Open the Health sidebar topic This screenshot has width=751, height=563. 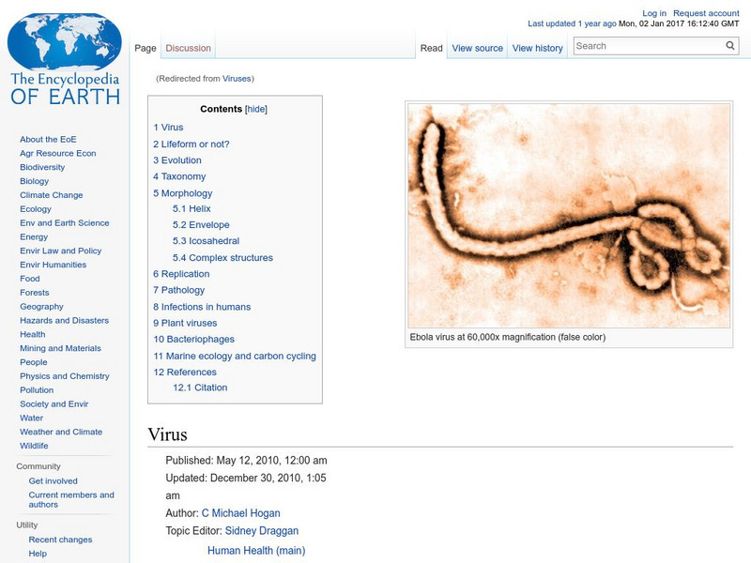33,334
